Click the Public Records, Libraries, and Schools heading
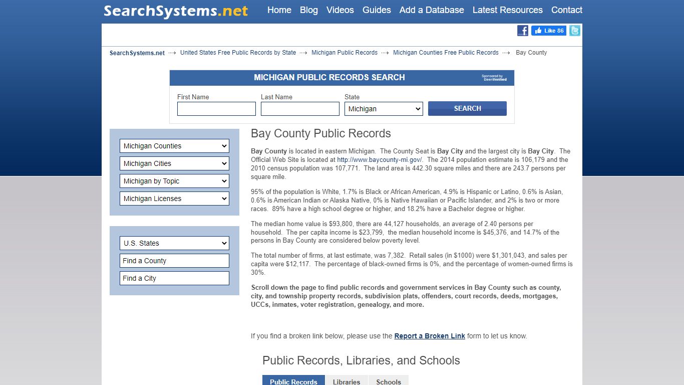Viewport: 684px width, 385px height. [x=361, y=360]
